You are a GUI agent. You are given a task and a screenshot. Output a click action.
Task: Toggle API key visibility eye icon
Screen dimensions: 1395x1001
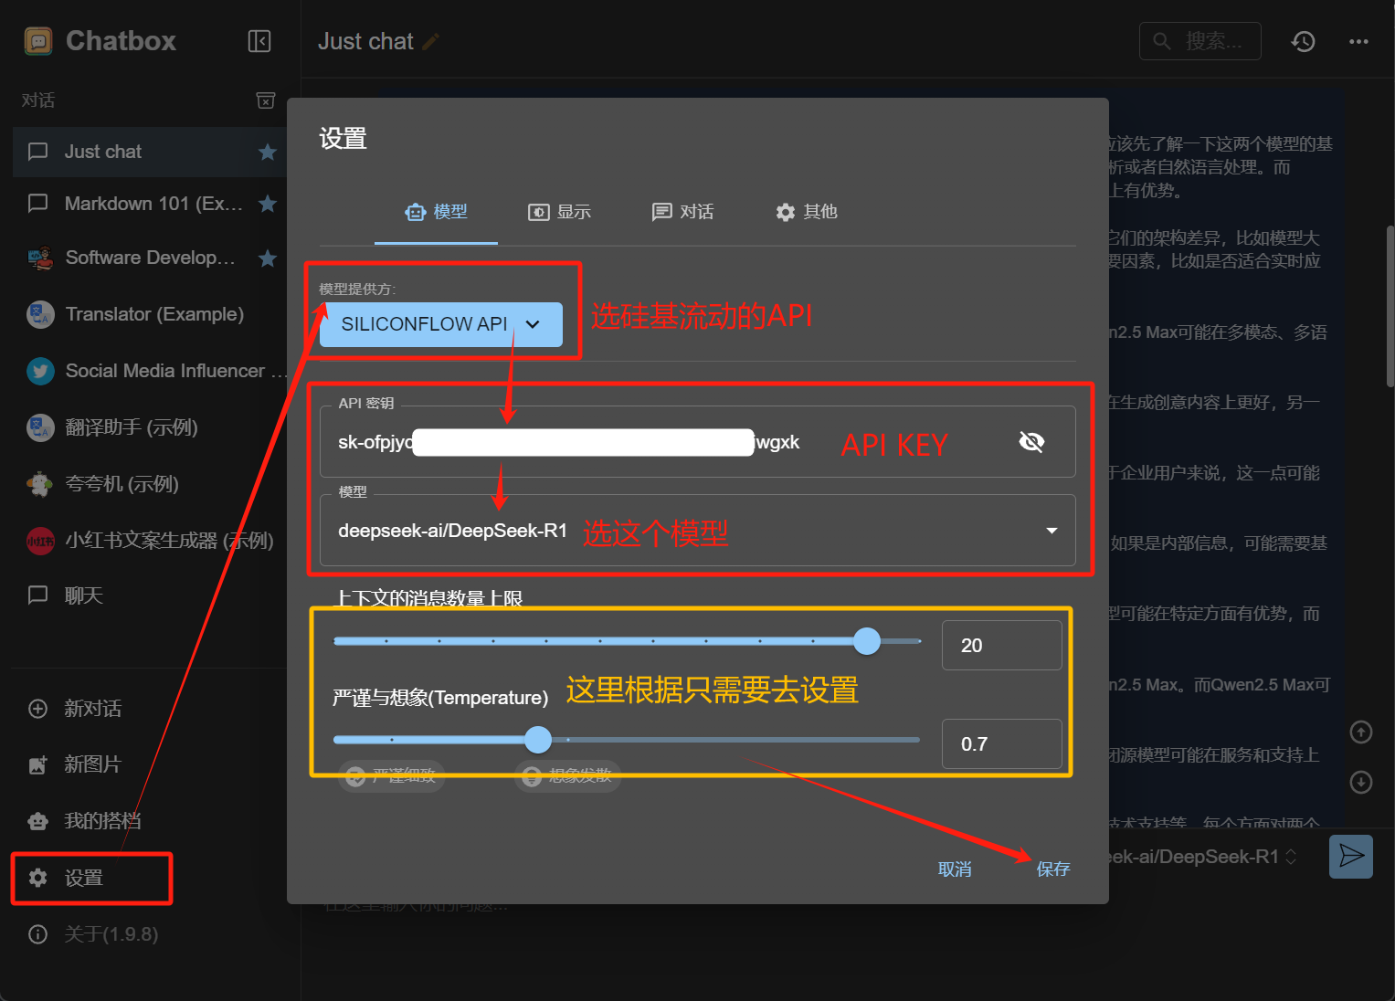click(x=1031, y=442)
